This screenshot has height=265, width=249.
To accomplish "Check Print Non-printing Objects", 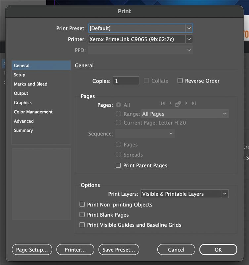I will coord(82,204).
